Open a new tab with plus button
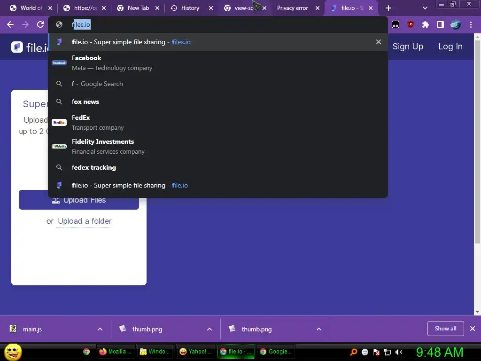The height and width of the screenshot is (361, 481). click(388, 8)
